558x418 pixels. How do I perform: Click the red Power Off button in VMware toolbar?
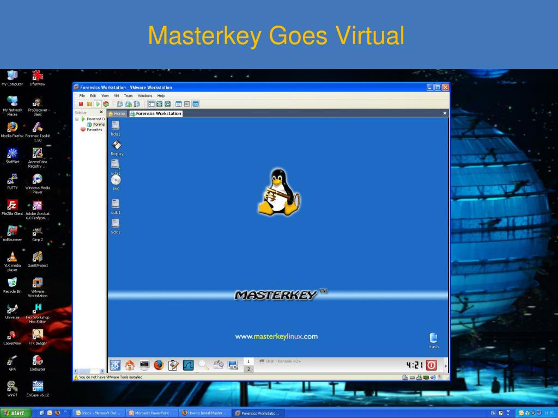tap(81, 104)
